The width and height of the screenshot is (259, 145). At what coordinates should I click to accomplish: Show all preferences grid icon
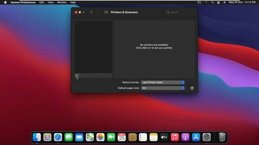pos(106,12)
